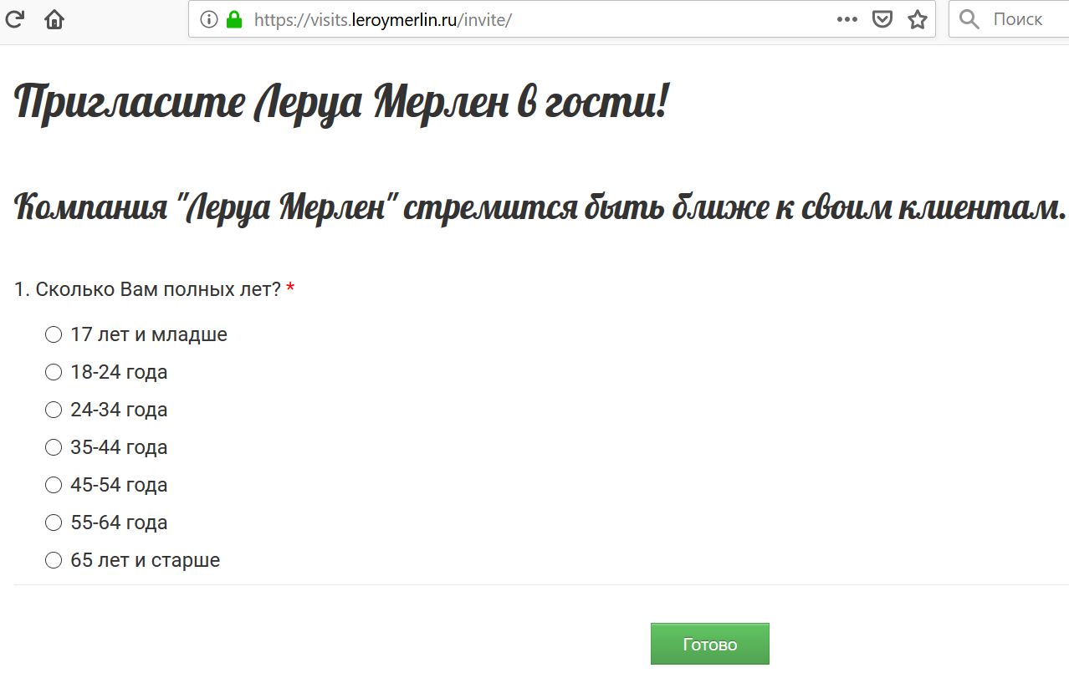Select the "65 лет и старше" option
This screenshot has width=1069, height=673.
pos(54,560)
